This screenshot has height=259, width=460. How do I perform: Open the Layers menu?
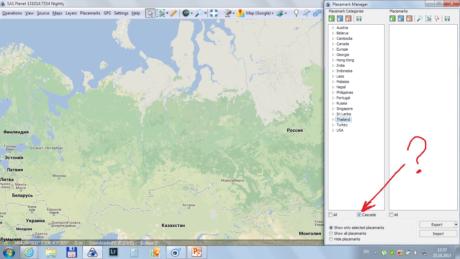(71, 13)
